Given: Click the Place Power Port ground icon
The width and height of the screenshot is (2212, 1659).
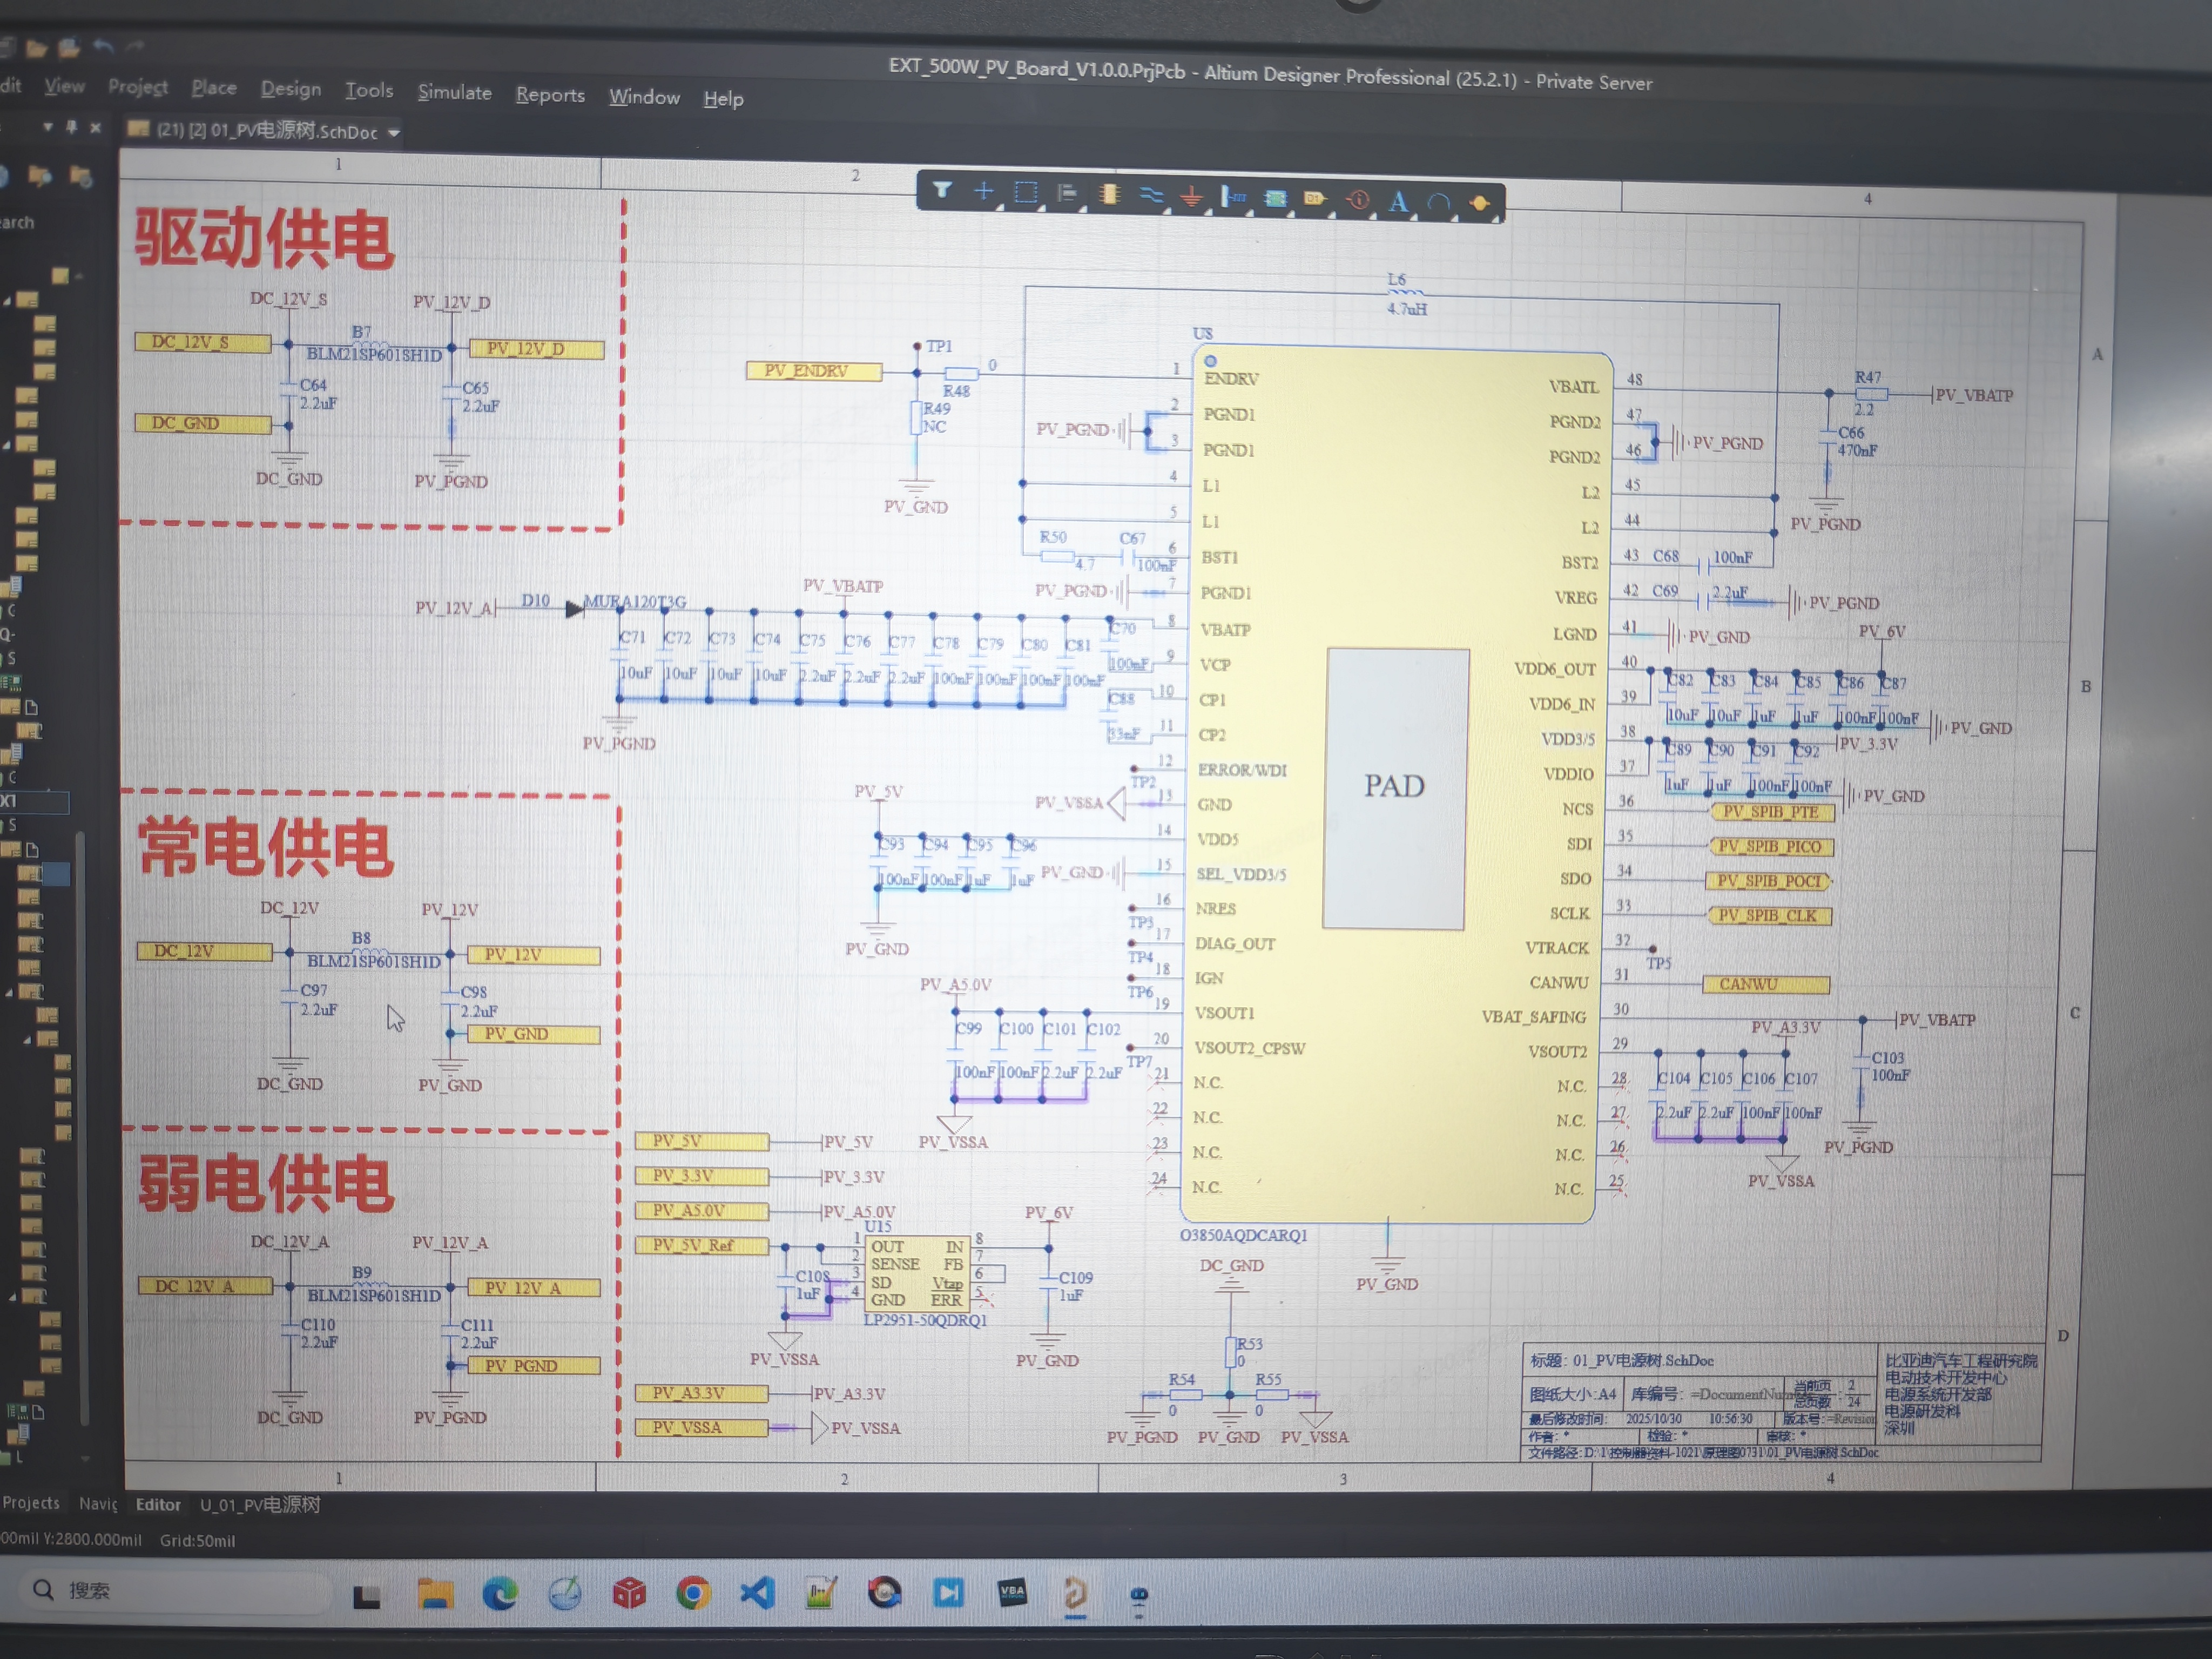Looking at the screenshot, I should [x=1191, y=197].
